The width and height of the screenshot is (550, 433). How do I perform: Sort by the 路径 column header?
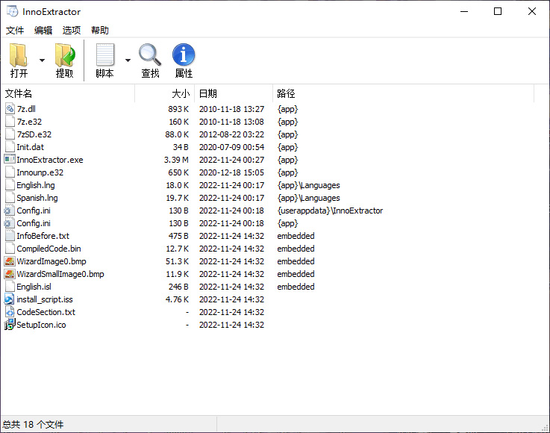pyautogui.click(x=404, y=93)
